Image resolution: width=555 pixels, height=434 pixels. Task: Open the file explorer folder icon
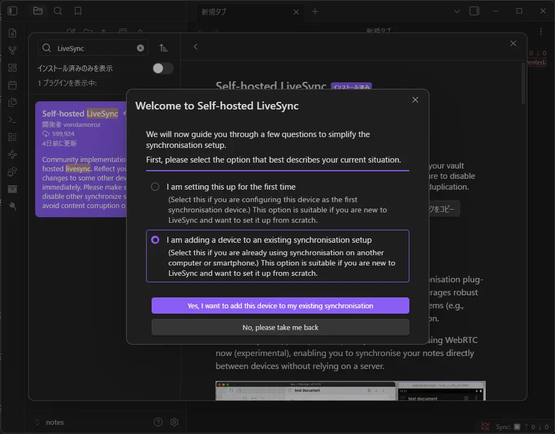tap(38, 11)
